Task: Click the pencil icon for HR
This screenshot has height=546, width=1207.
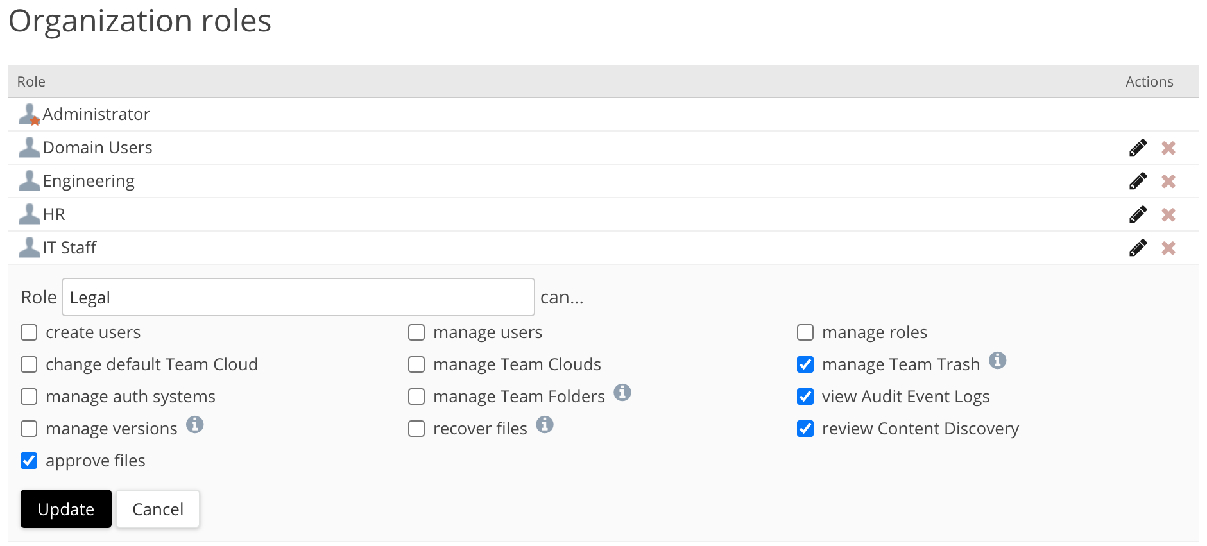Action: (1138, 215)
